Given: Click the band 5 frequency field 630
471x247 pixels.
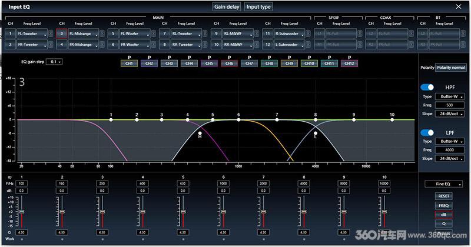Looking at the screenshot, I should (183, 183).
